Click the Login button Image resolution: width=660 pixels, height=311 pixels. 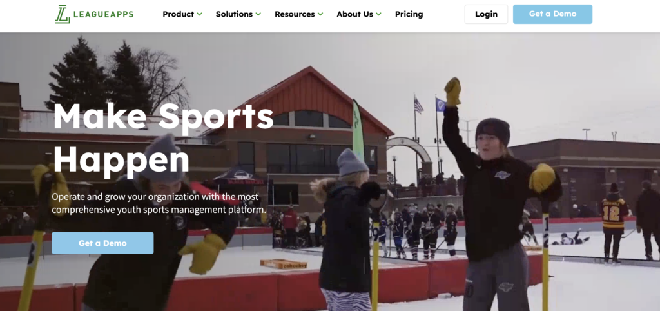(x=486, y=14)
